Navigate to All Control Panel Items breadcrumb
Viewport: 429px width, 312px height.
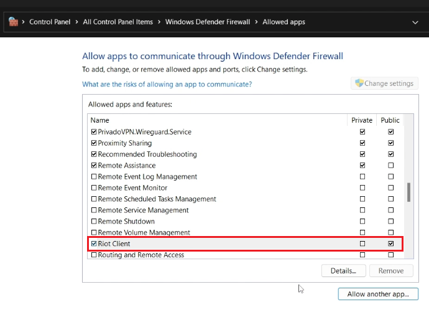(x=118, y=22)
